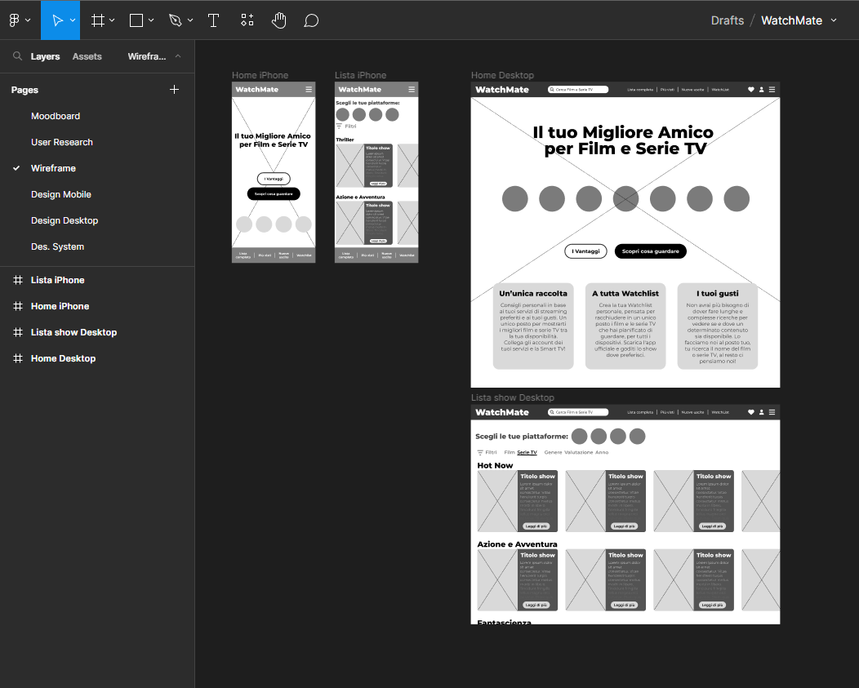Switch to the Assets tab
Screen dimensions: 859x688
tap(87, 56)
